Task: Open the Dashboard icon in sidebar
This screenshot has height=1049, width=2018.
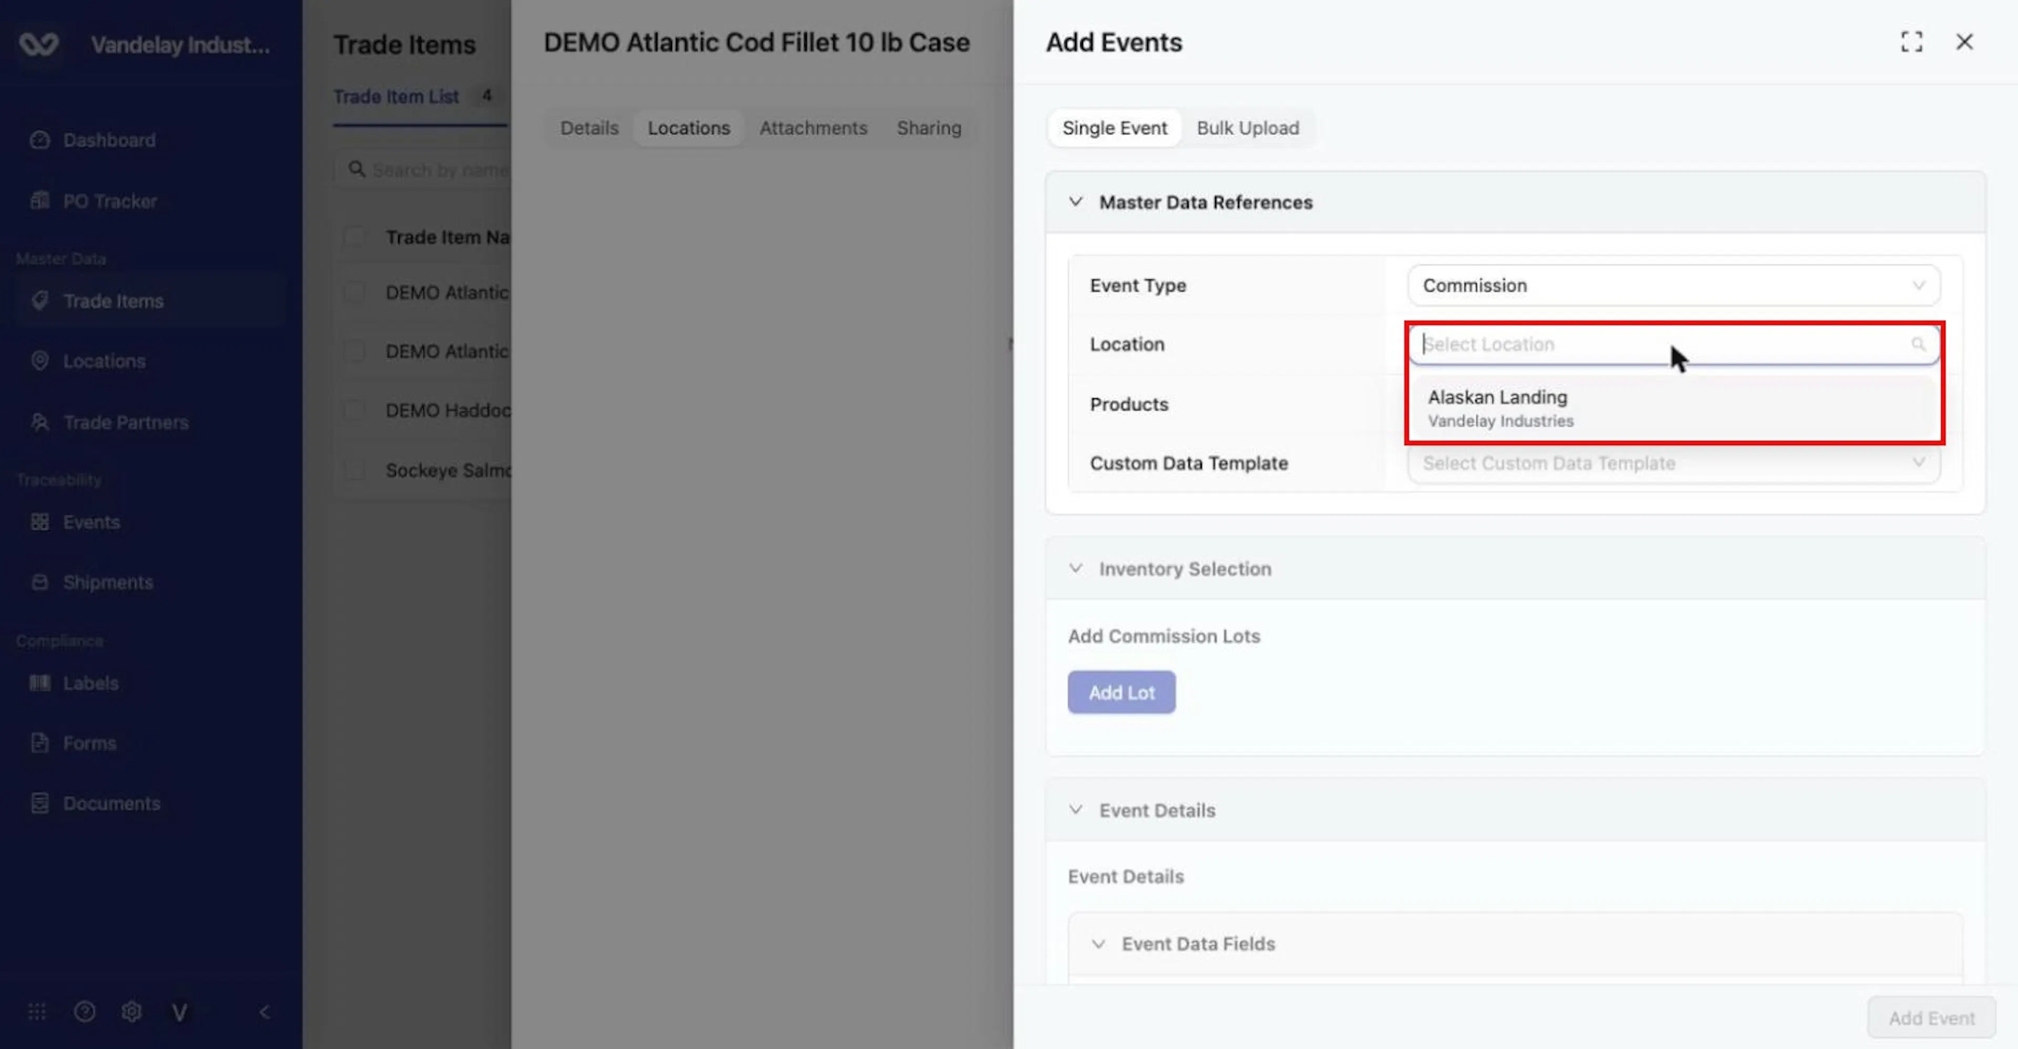Action: [39, 140]
